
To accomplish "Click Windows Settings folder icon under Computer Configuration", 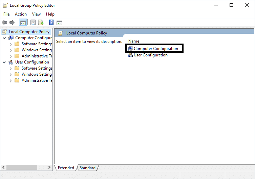I will point(17,50).
